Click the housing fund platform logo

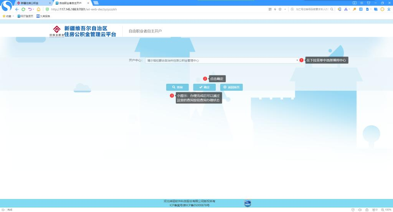click(x=83, y=31)
